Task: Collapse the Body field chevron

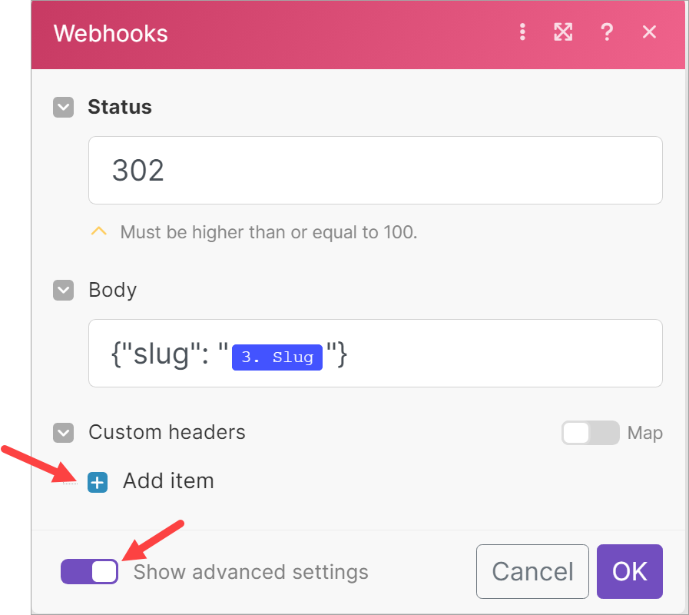Action: coord(63,291)
